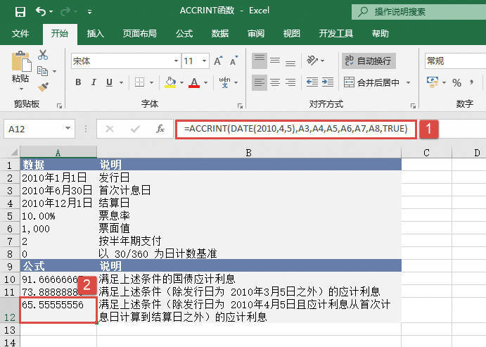
Task: Select column B header
Action: click(249, 152)
